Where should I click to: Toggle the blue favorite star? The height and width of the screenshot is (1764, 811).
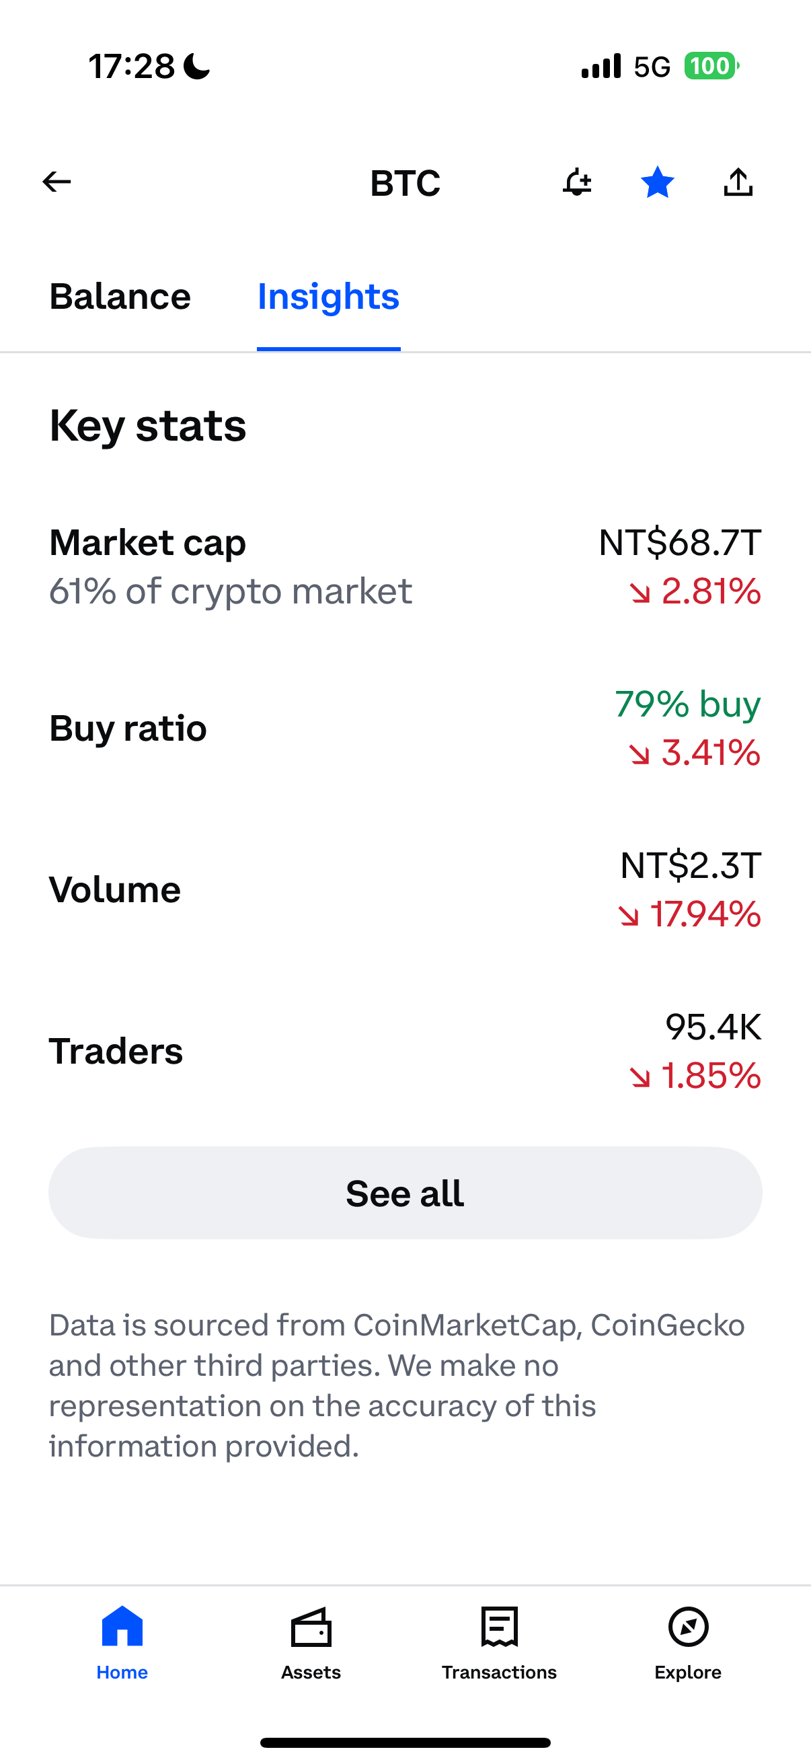[657, 182]
